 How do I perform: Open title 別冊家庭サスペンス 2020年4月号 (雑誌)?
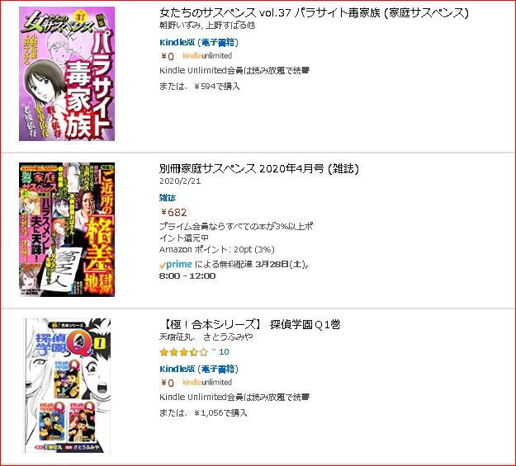[259, 168]
